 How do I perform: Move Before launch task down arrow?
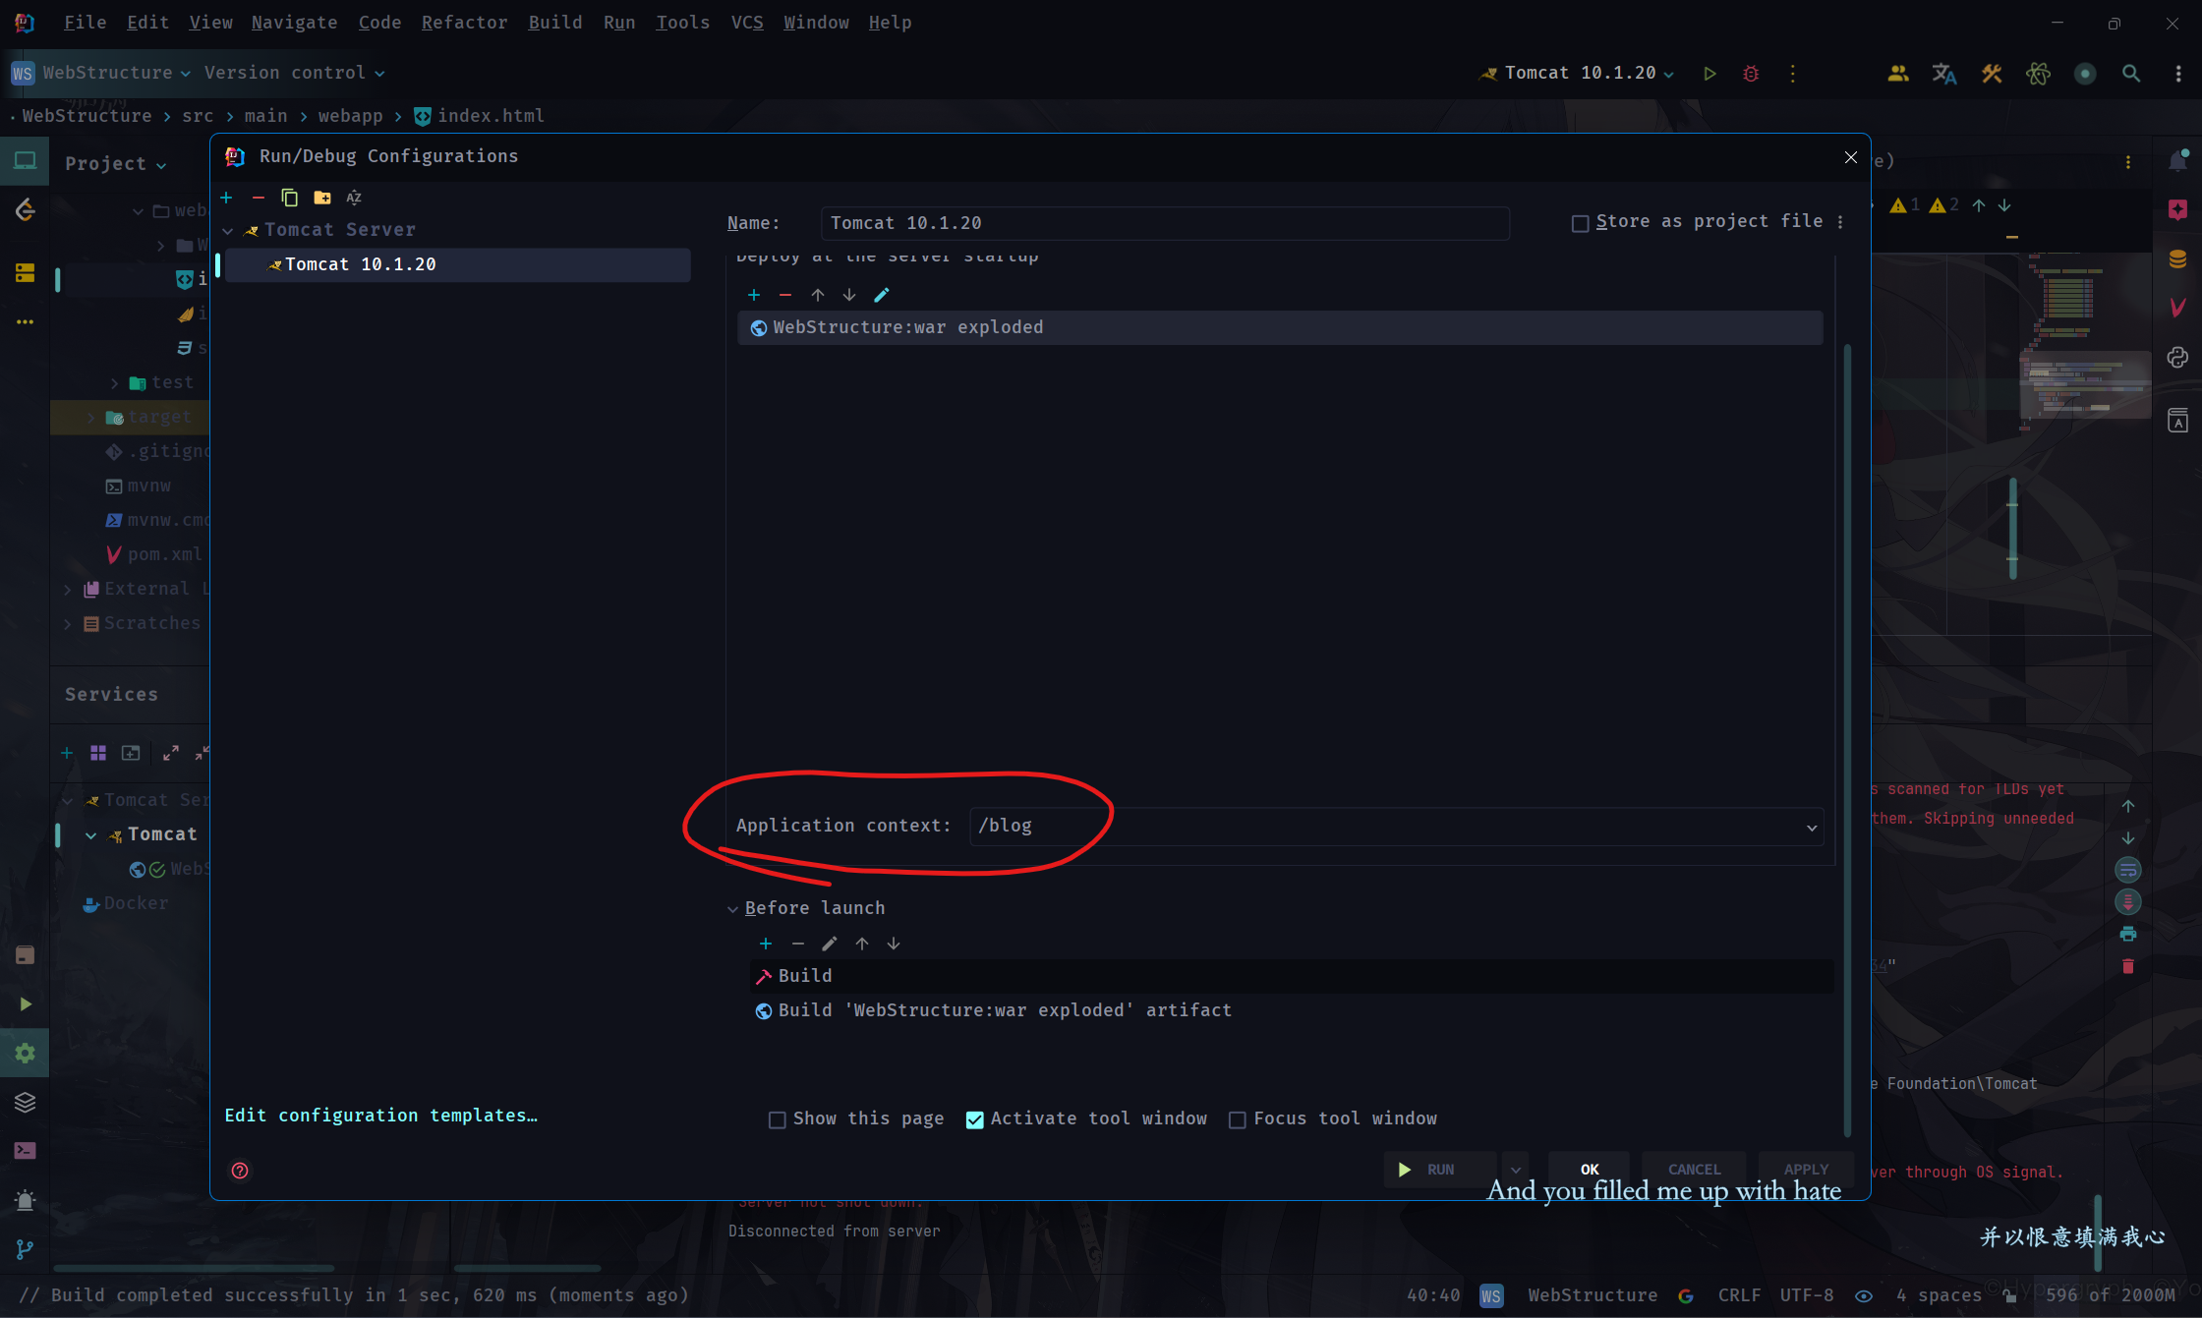[x=893, y=944]
